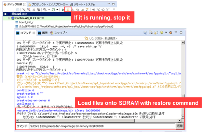Click the 'ignore 6 0' console line
This screenshot has width=202, height=132.
coord(25,97)
